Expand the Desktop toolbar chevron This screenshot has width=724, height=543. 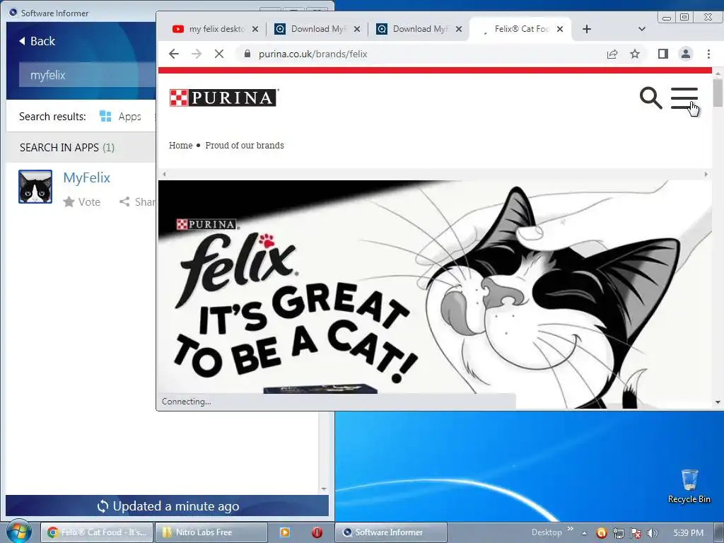click(x=571, y=529)
